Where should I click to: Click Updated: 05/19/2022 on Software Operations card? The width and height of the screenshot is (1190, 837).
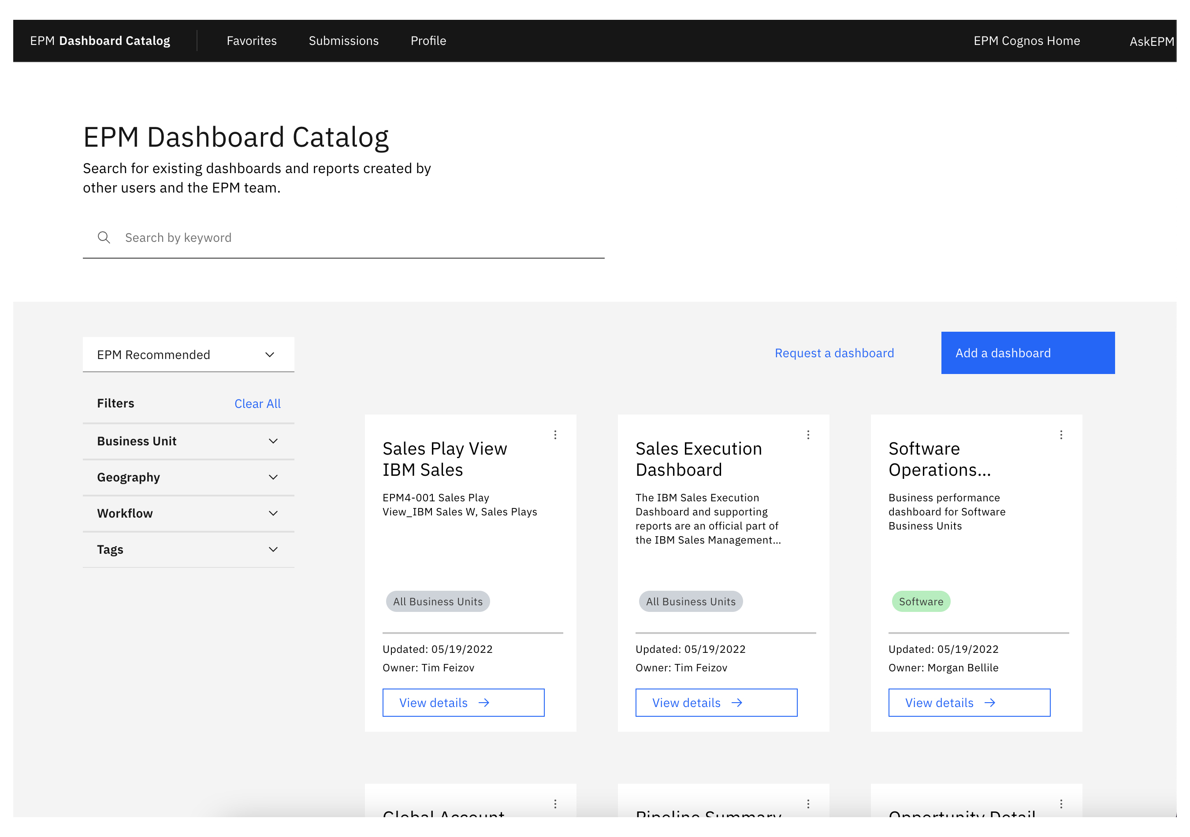(x=943, y=649)
